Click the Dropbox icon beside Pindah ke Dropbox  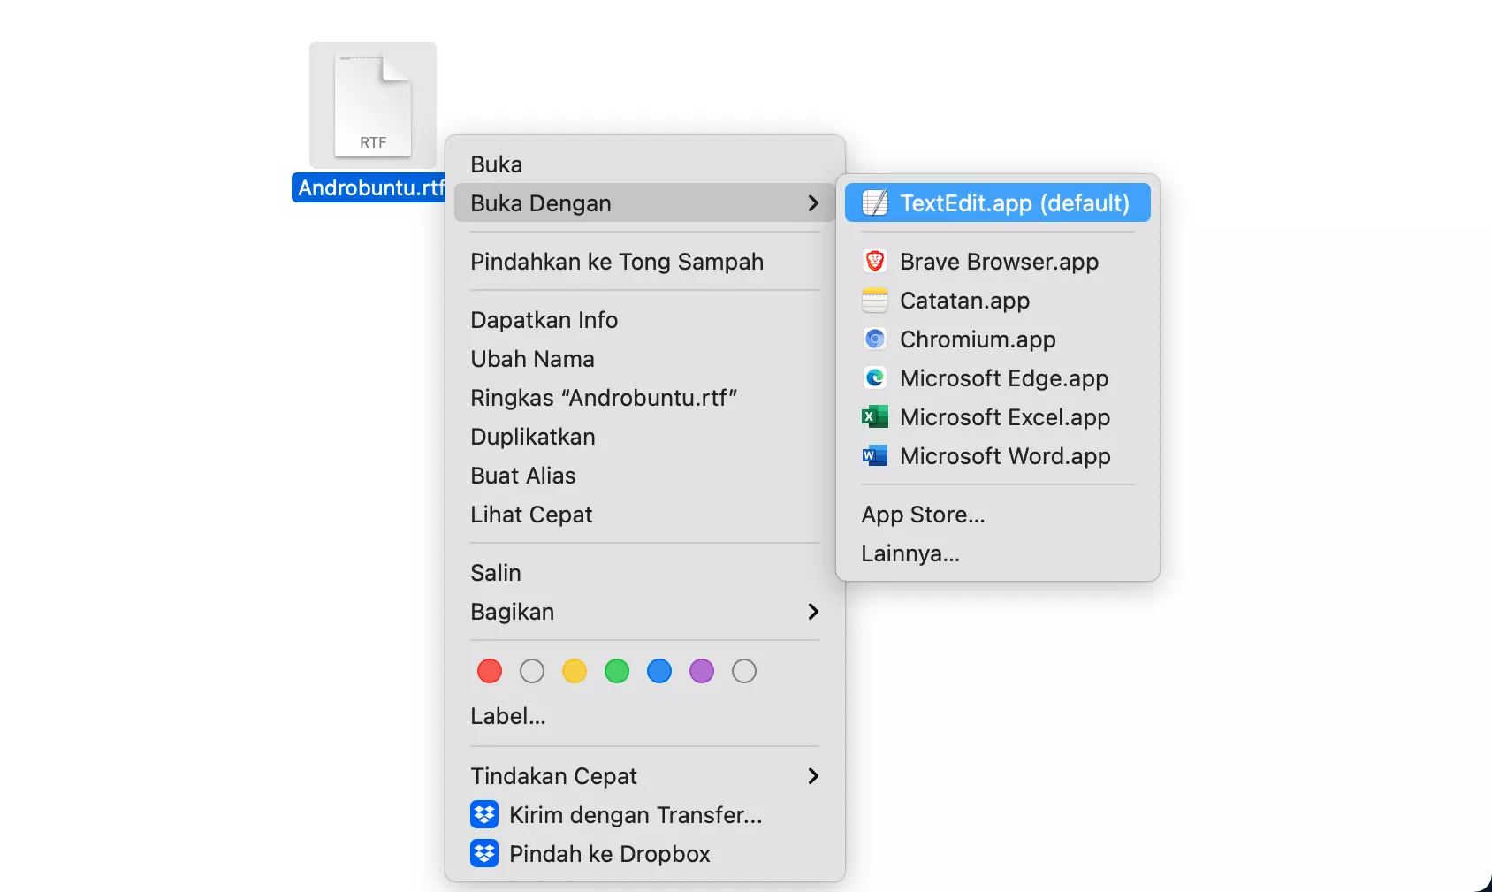[484, 853]
